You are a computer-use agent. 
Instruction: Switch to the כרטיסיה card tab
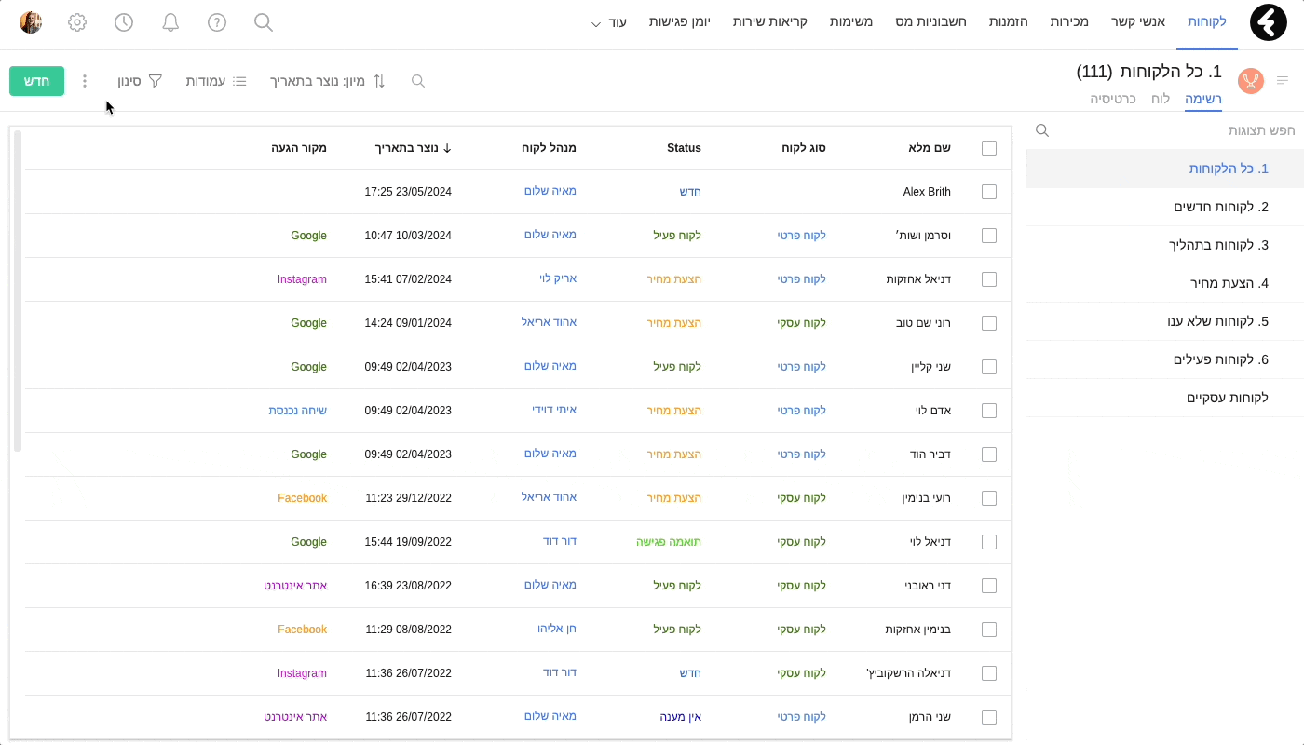1113,98
